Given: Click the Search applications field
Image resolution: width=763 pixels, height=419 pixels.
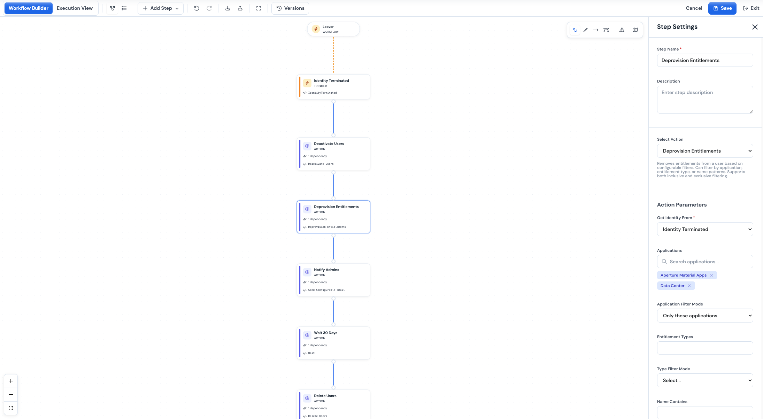Looking at the screenshot, I should point(705,262).
